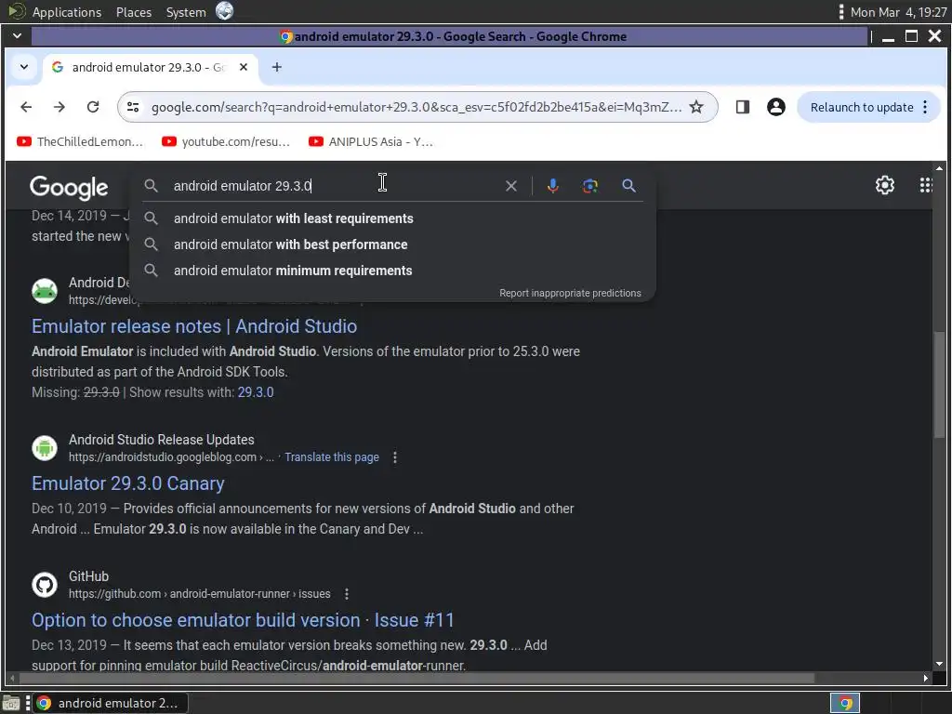Open the Applications menu

click(67, 12)
